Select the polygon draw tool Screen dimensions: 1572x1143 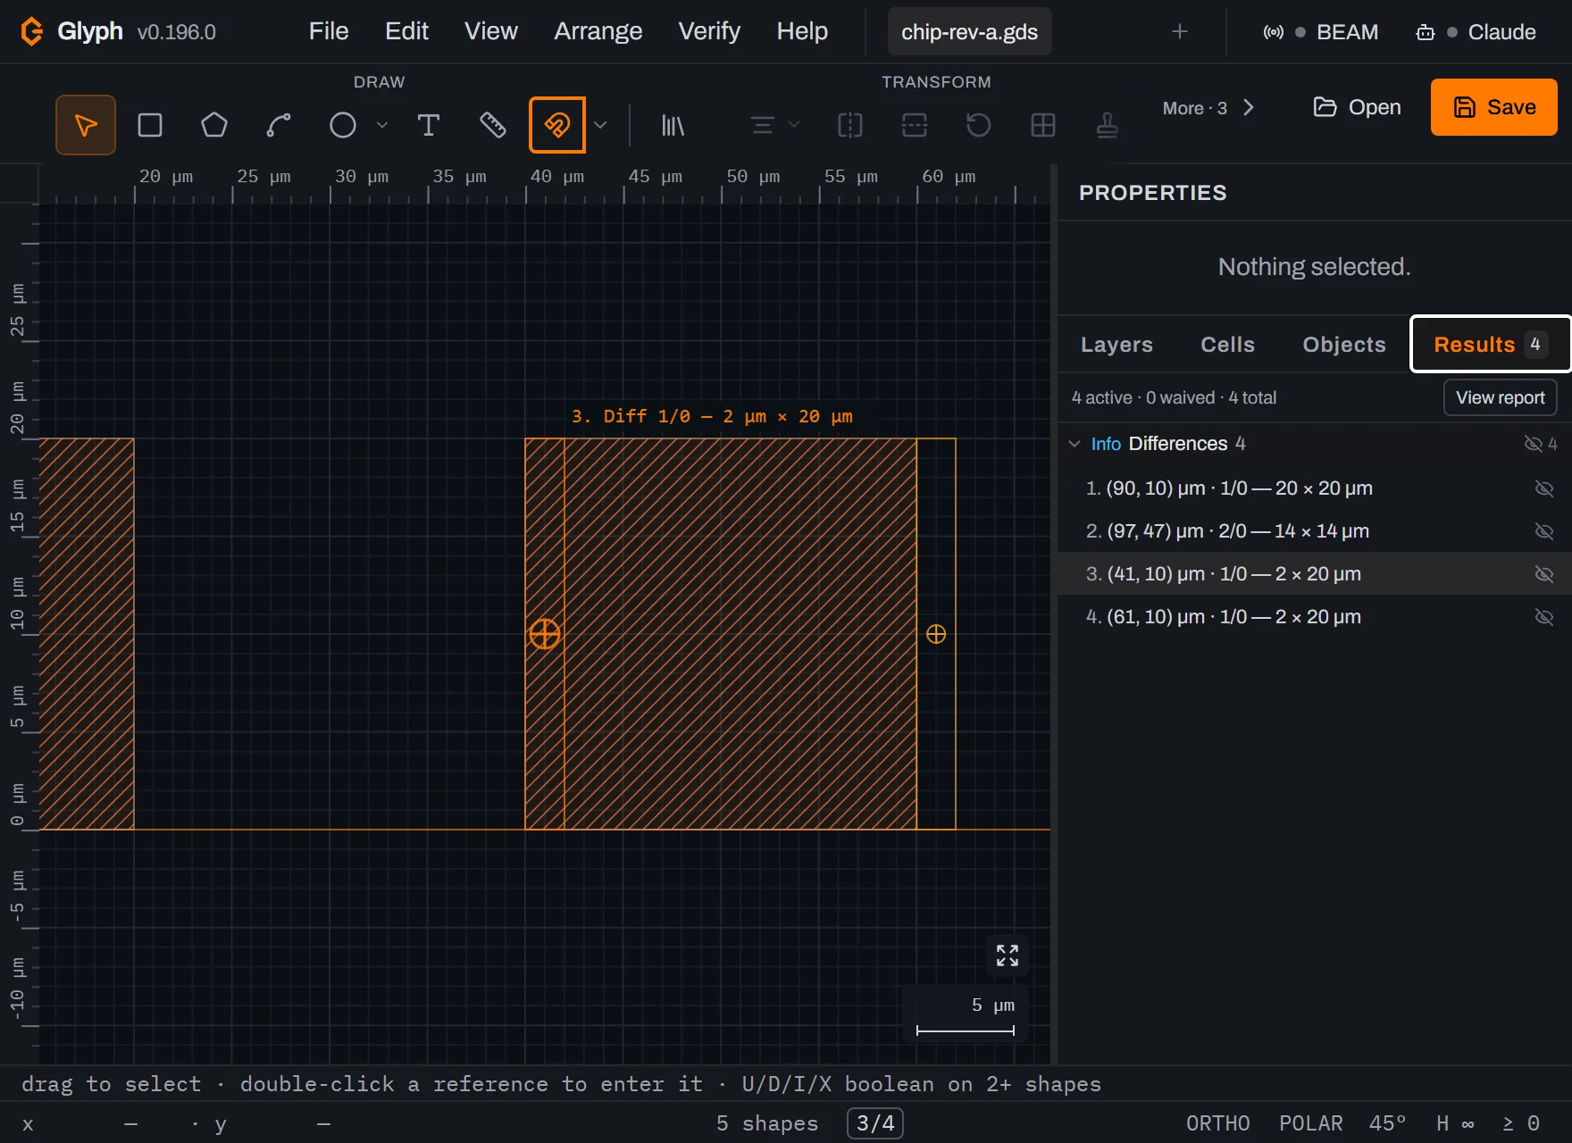(214, 125)
